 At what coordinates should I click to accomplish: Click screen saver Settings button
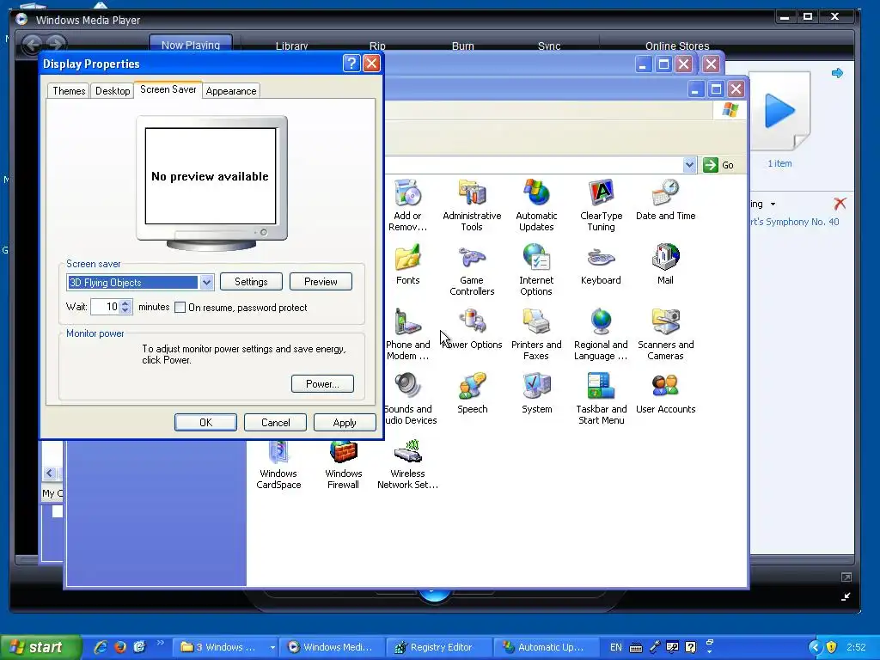click(x=251, y=282)
